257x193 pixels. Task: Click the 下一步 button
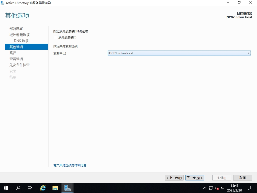coord(195,178)
